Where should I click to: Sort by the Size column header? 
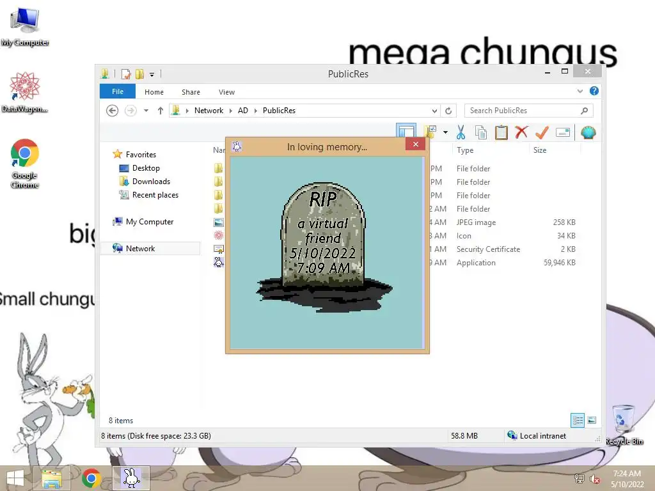click(540, 150)
